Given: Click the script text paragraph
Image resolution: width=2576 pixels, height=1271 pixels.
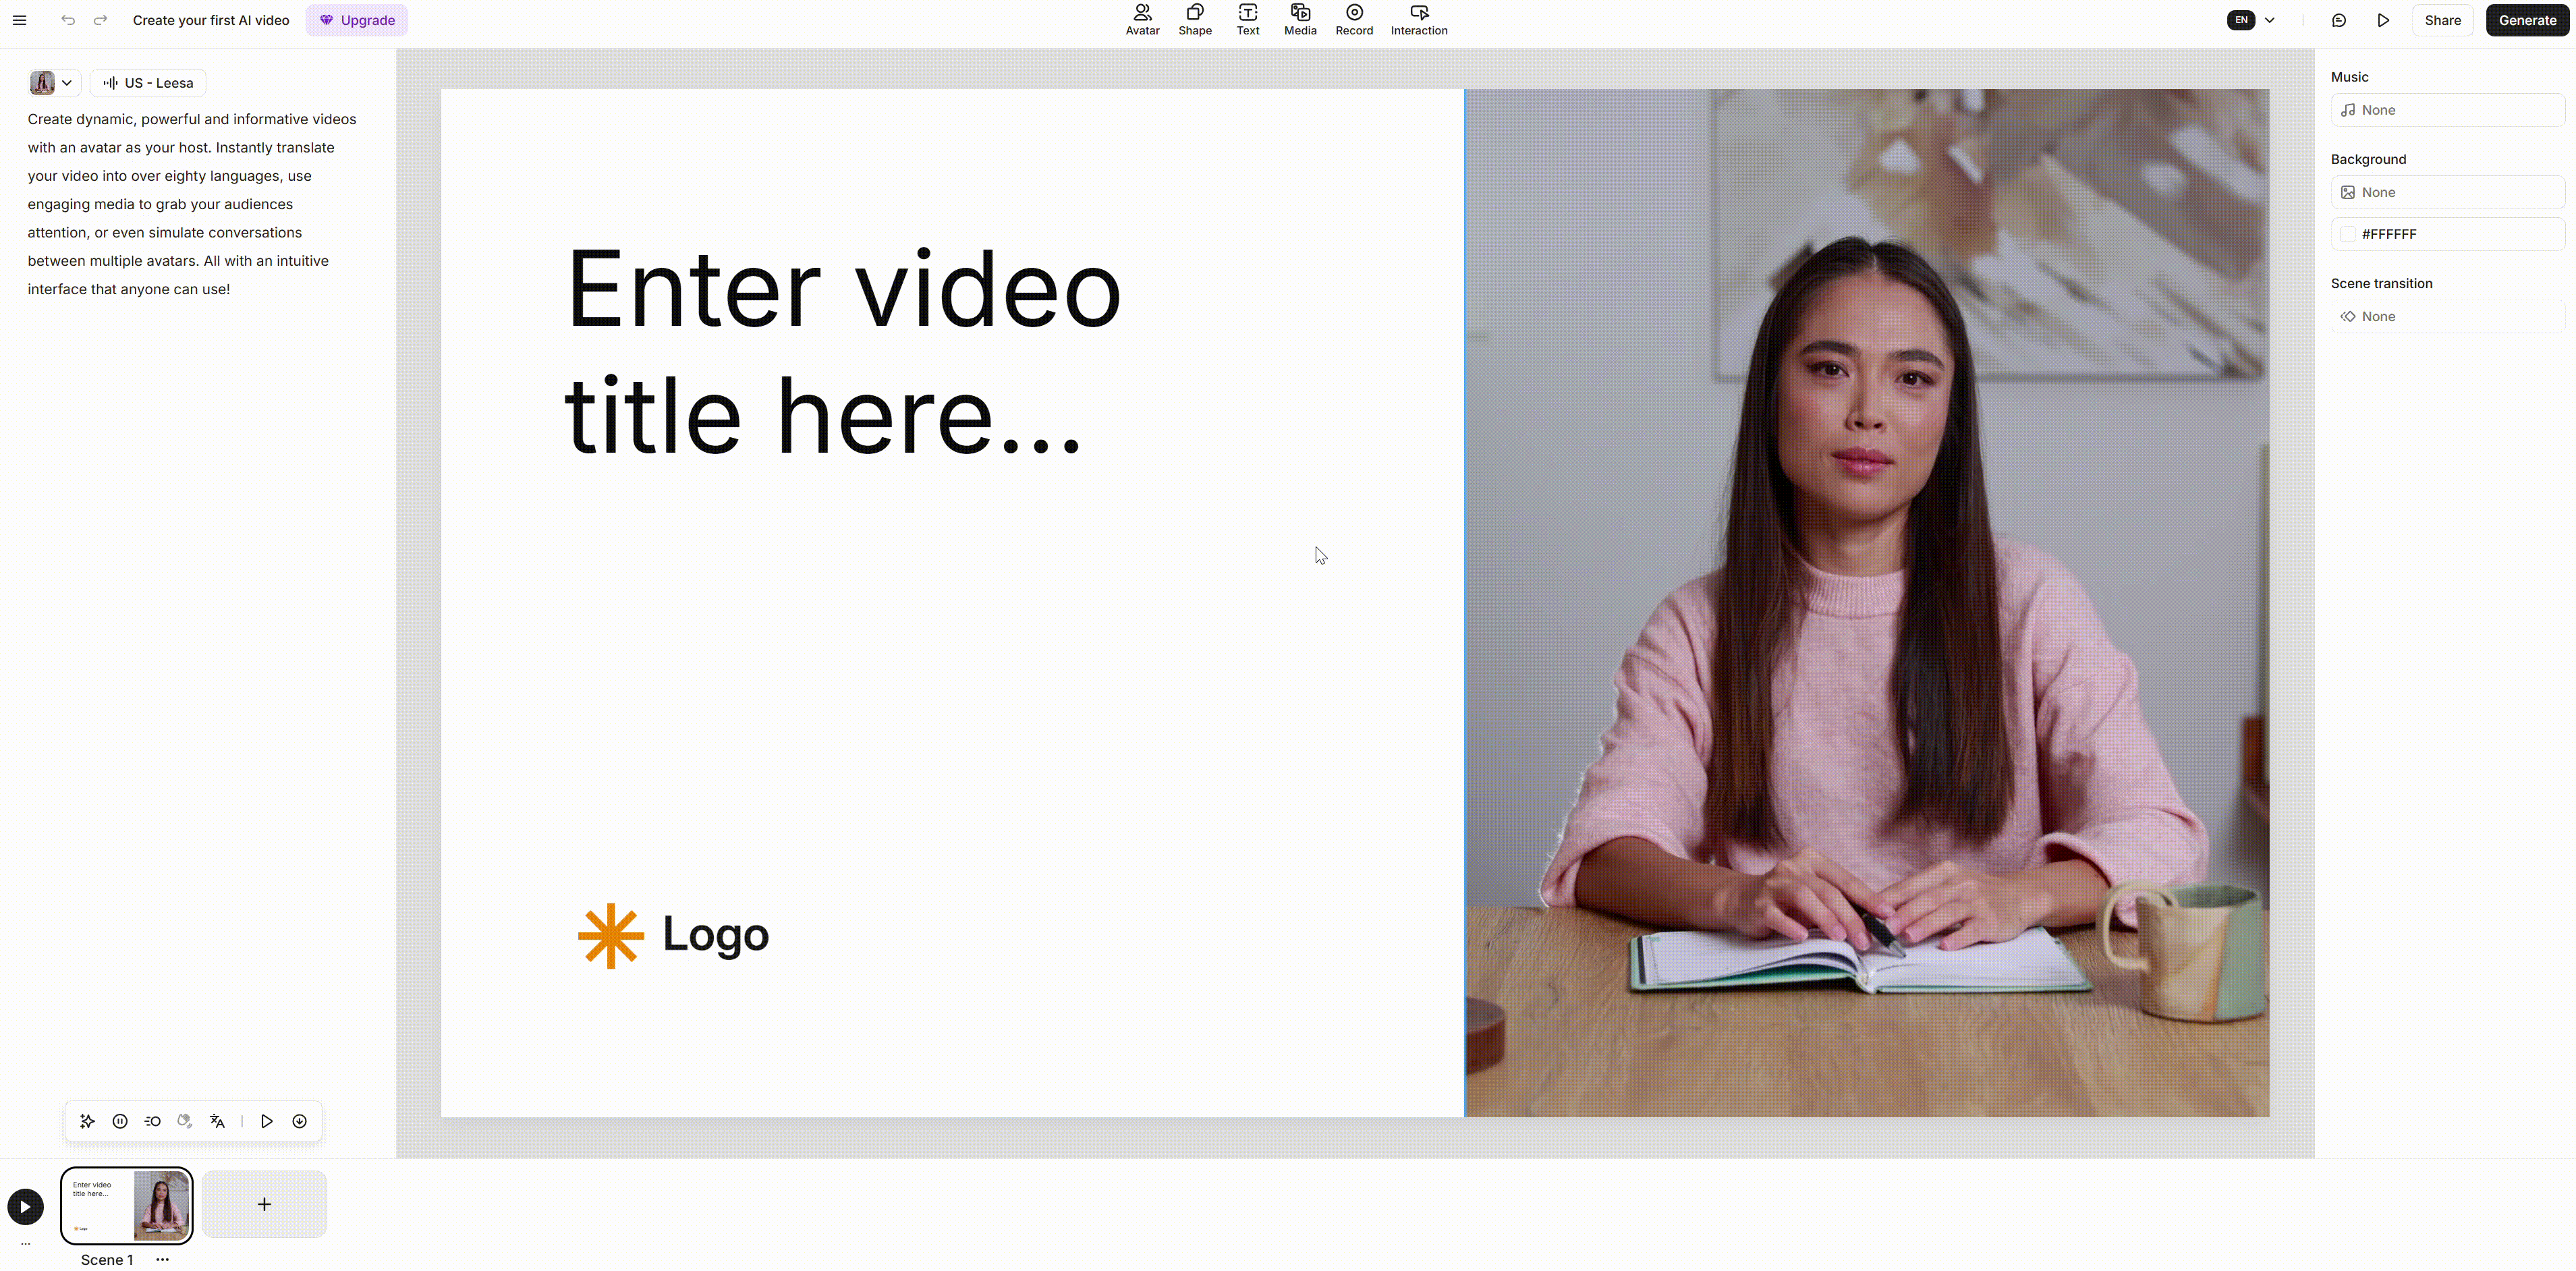Looking at the screenshot, I should pyautogui.click(x=192, y=204).
